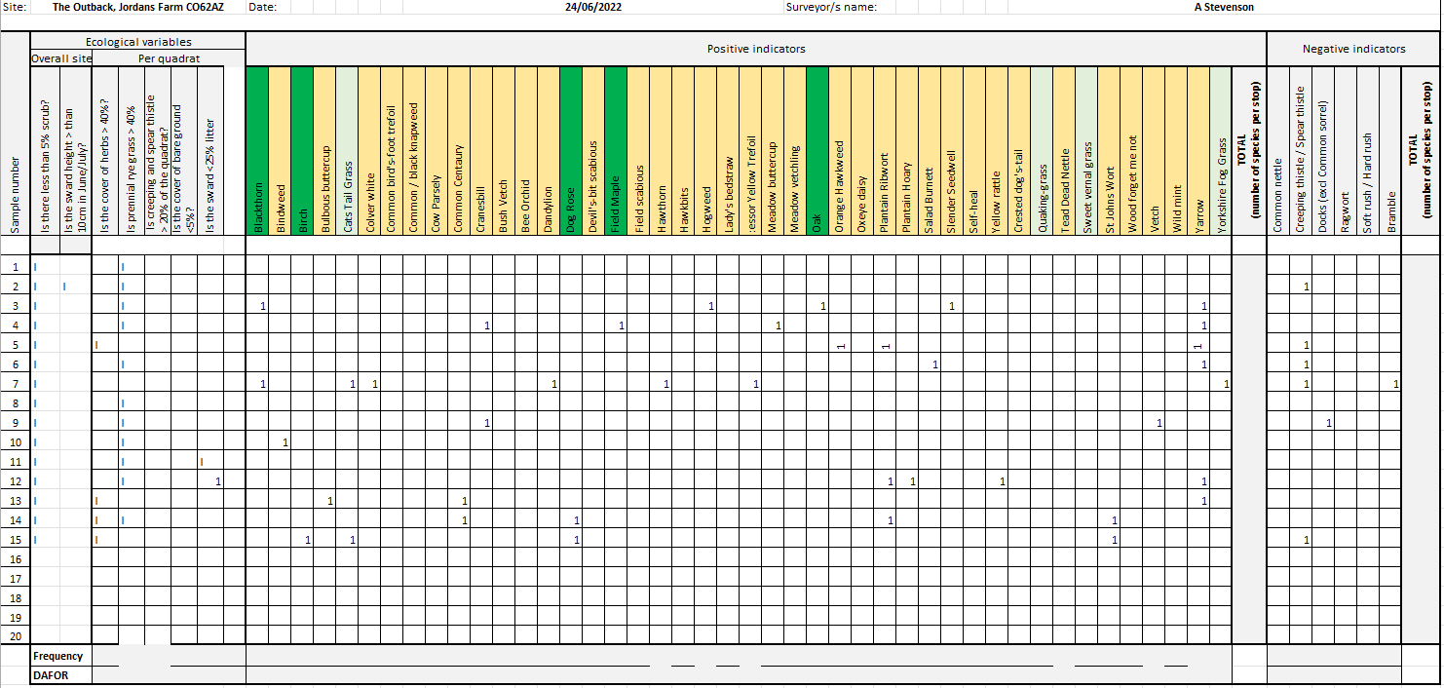Select the Quaking-grass column header

coord(1042,150)
